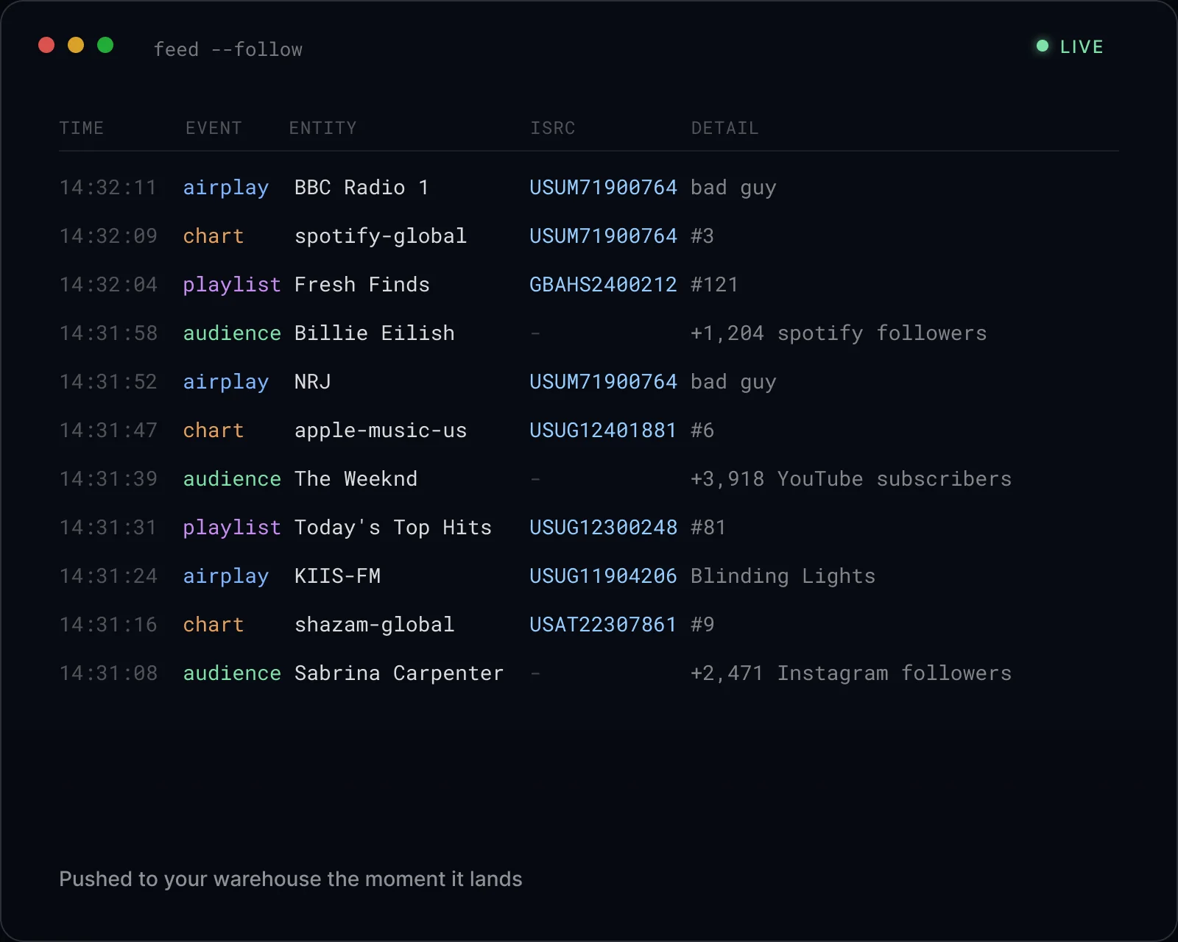
Task: Click the #9 chart position
Action: (x=702, y=625)
